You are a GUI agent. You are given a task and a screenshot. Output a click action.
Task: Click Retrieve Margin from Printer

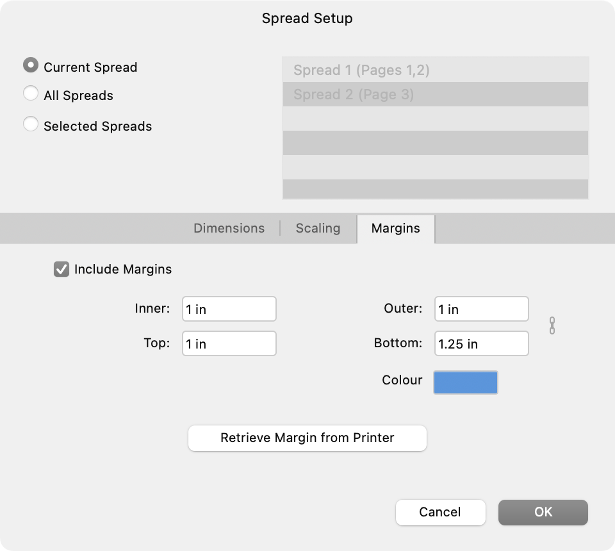(307, 438)
